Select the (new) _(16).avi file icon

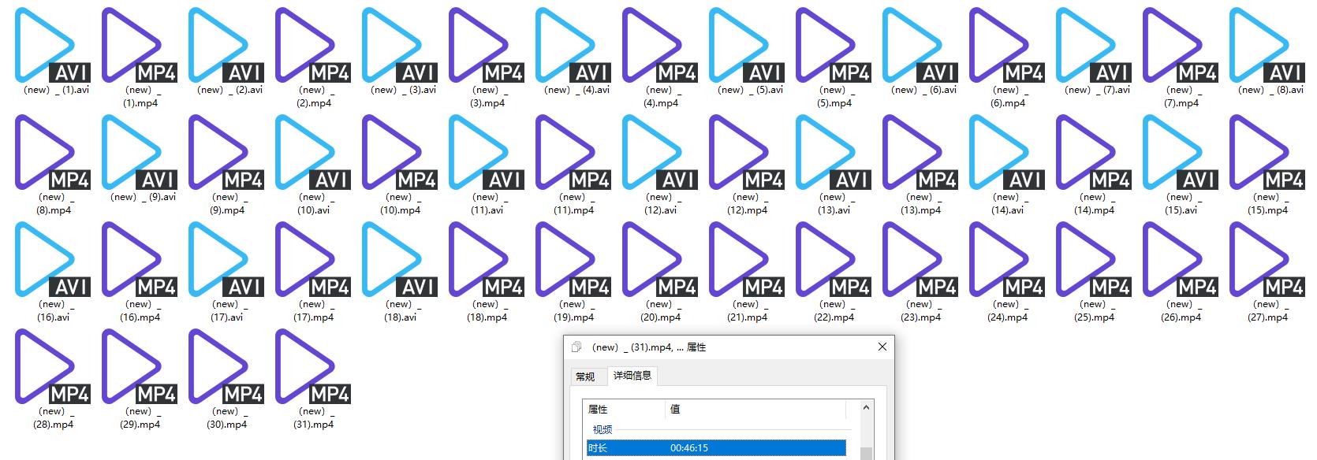tap(52, 259)
